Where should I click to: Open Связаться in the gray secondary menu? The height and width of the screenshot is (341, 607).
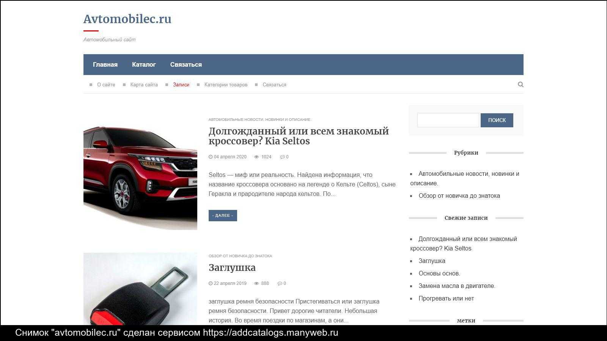click(x=274, y=85)
